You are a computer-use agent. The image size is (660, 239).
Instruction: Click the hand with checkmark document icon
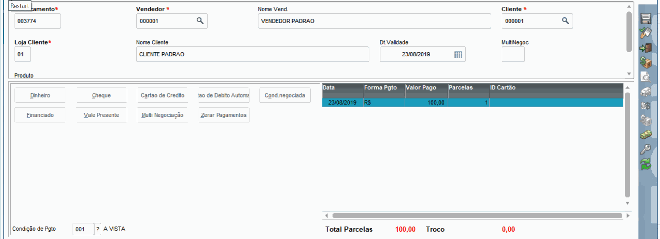[645, 33]
